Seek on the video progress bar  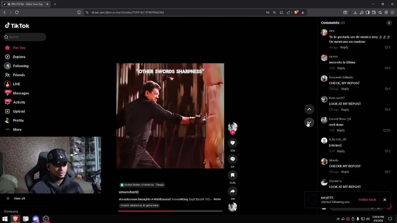click(x=170, y=211)
